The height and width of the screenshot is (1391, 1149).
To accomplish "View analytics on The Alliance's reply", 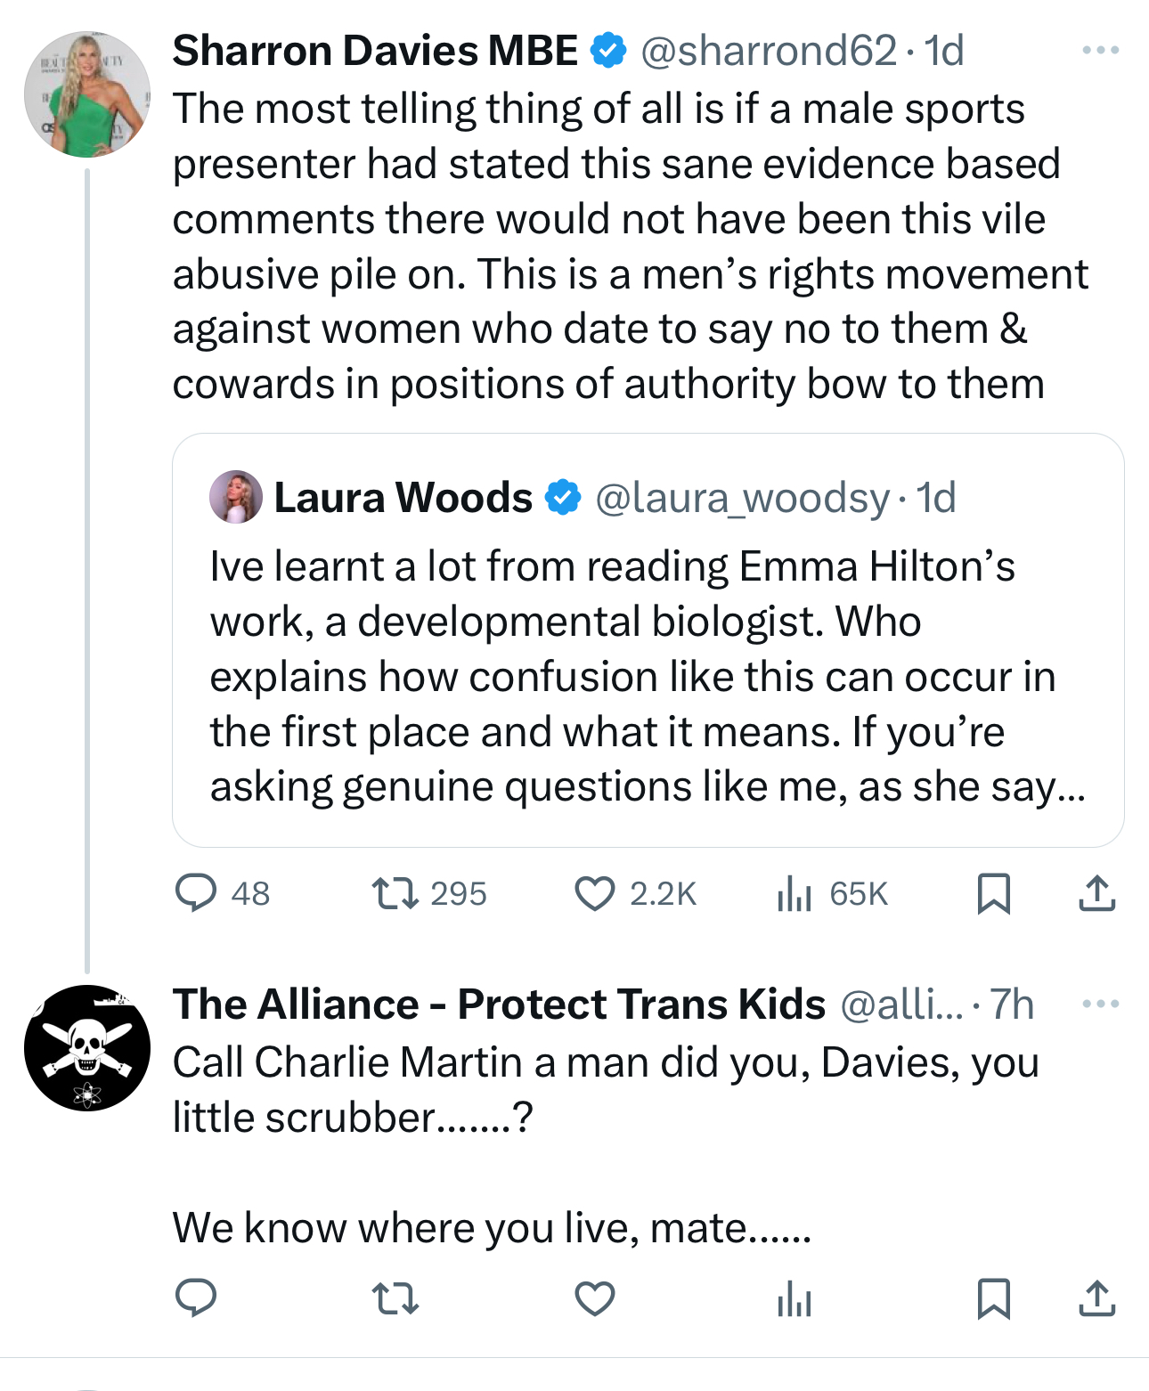I will coord(794,1298).
